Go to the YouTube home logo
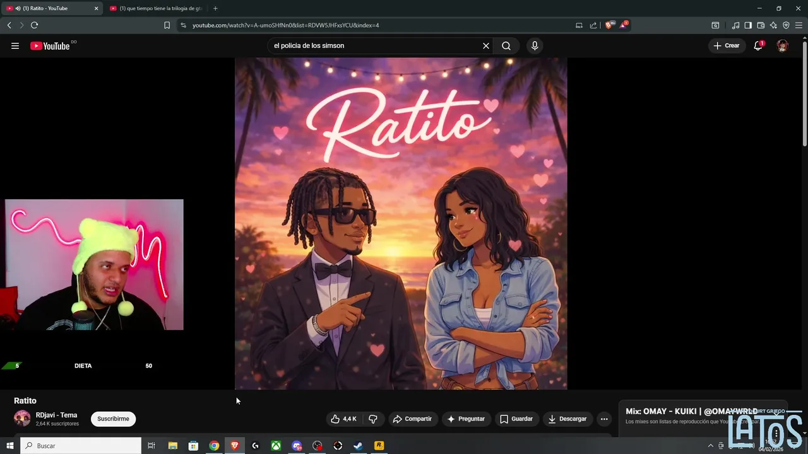The image size is (808, 454). click(50, 45)
